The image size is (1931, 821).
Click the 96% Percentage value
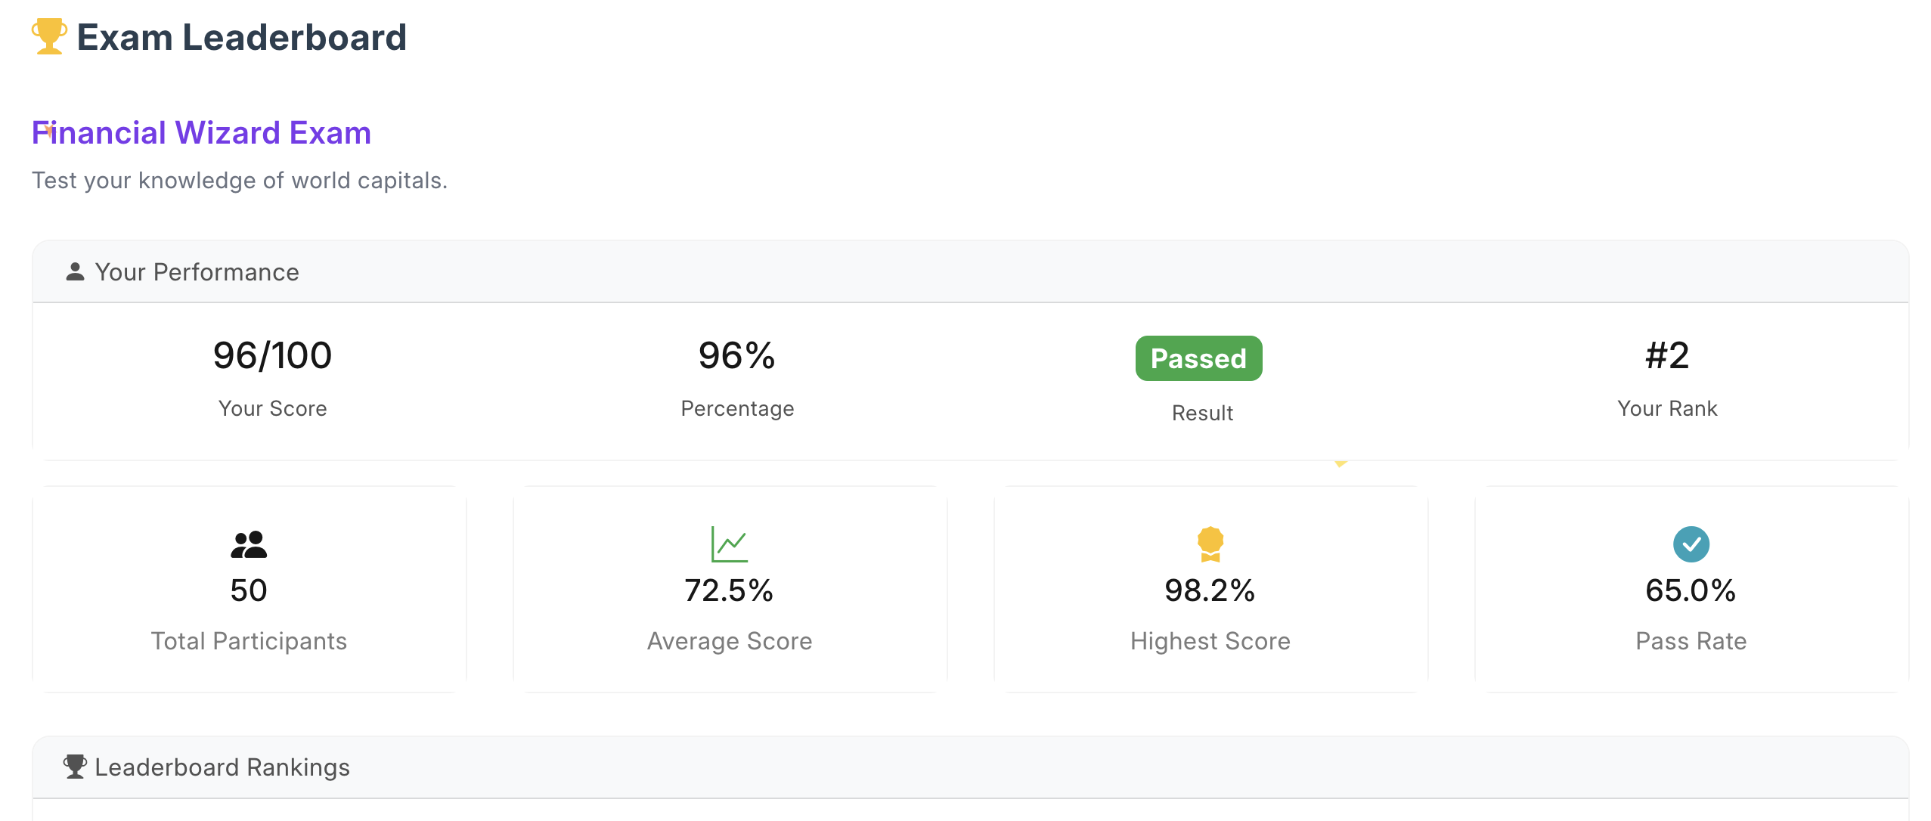click(737, 355)
